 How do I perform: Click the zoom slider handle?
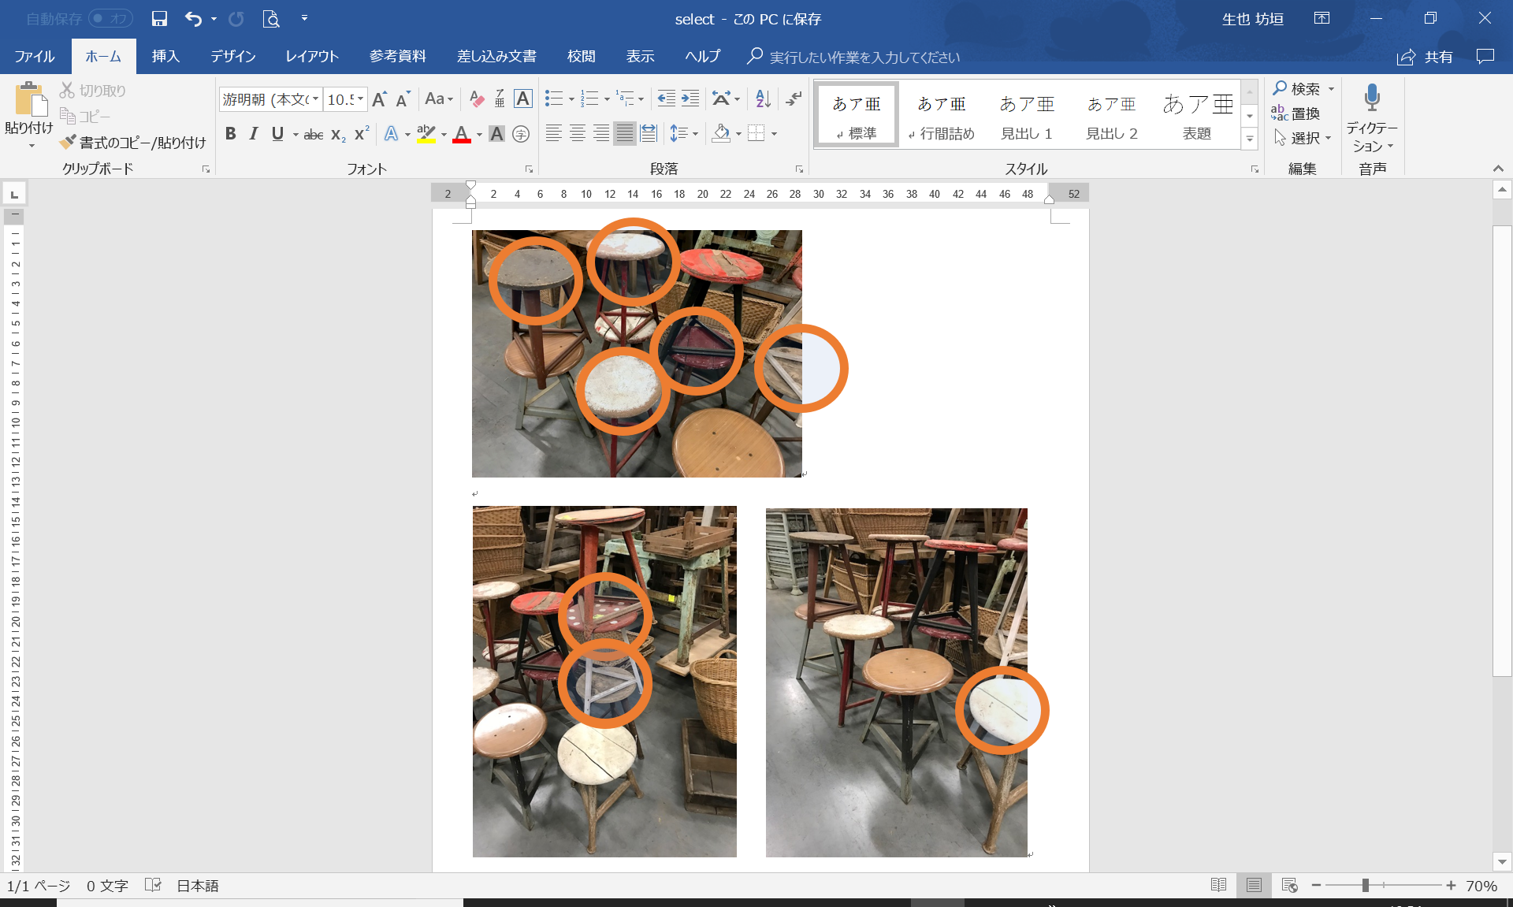1366,886
